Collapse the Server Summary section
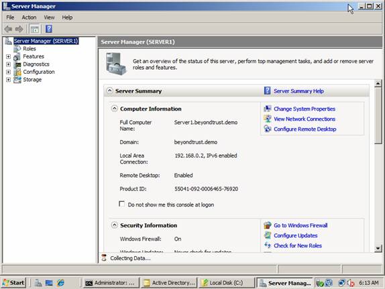The height and width of the screenshot is (289, 385). (x=109, y=91)
